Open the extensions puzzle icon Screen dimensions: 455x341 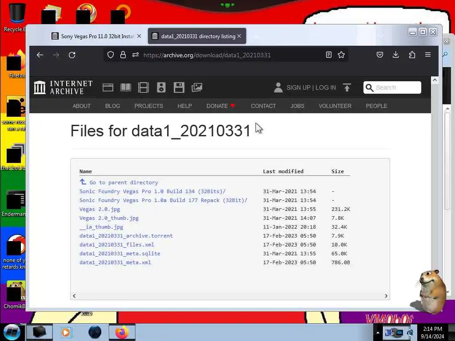tap(412, 55)
